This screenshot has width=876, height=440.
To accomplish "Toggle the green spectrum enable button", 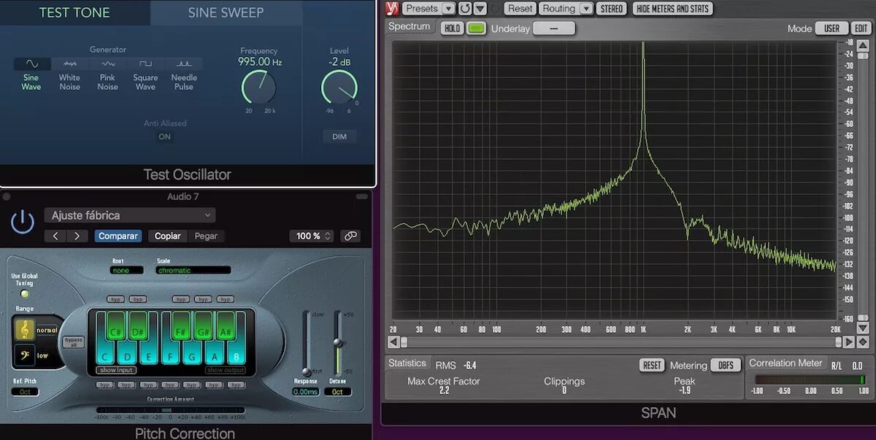I will (476, 28).
